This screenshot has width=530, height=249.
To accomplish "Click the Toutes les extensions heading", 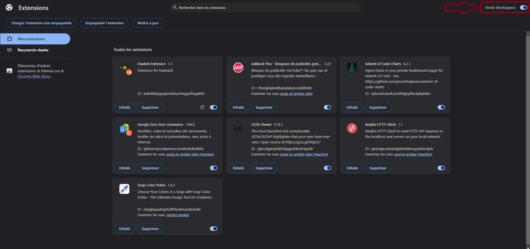I will pos(133,50).
